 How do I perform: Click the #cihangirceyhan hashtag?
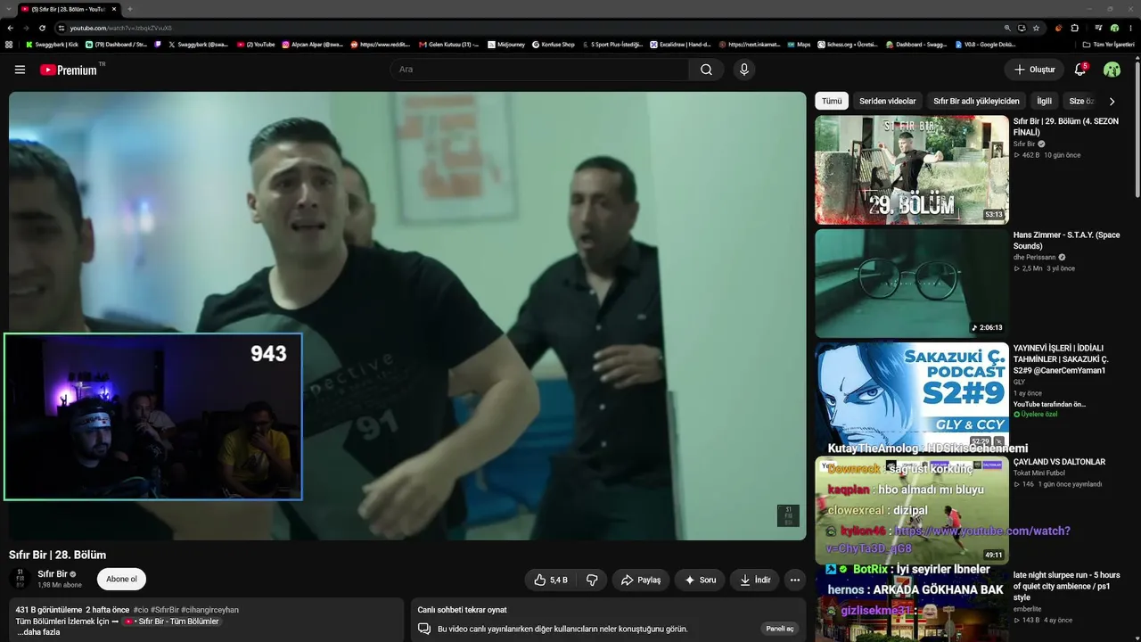(210, 610)
